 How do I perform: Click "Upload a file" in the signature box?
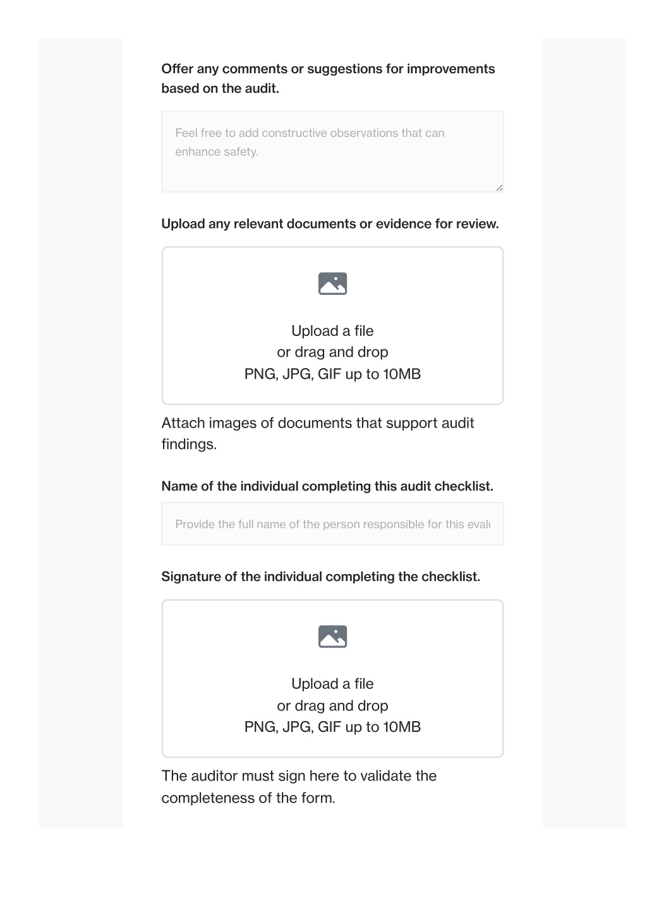click(332, 684)
